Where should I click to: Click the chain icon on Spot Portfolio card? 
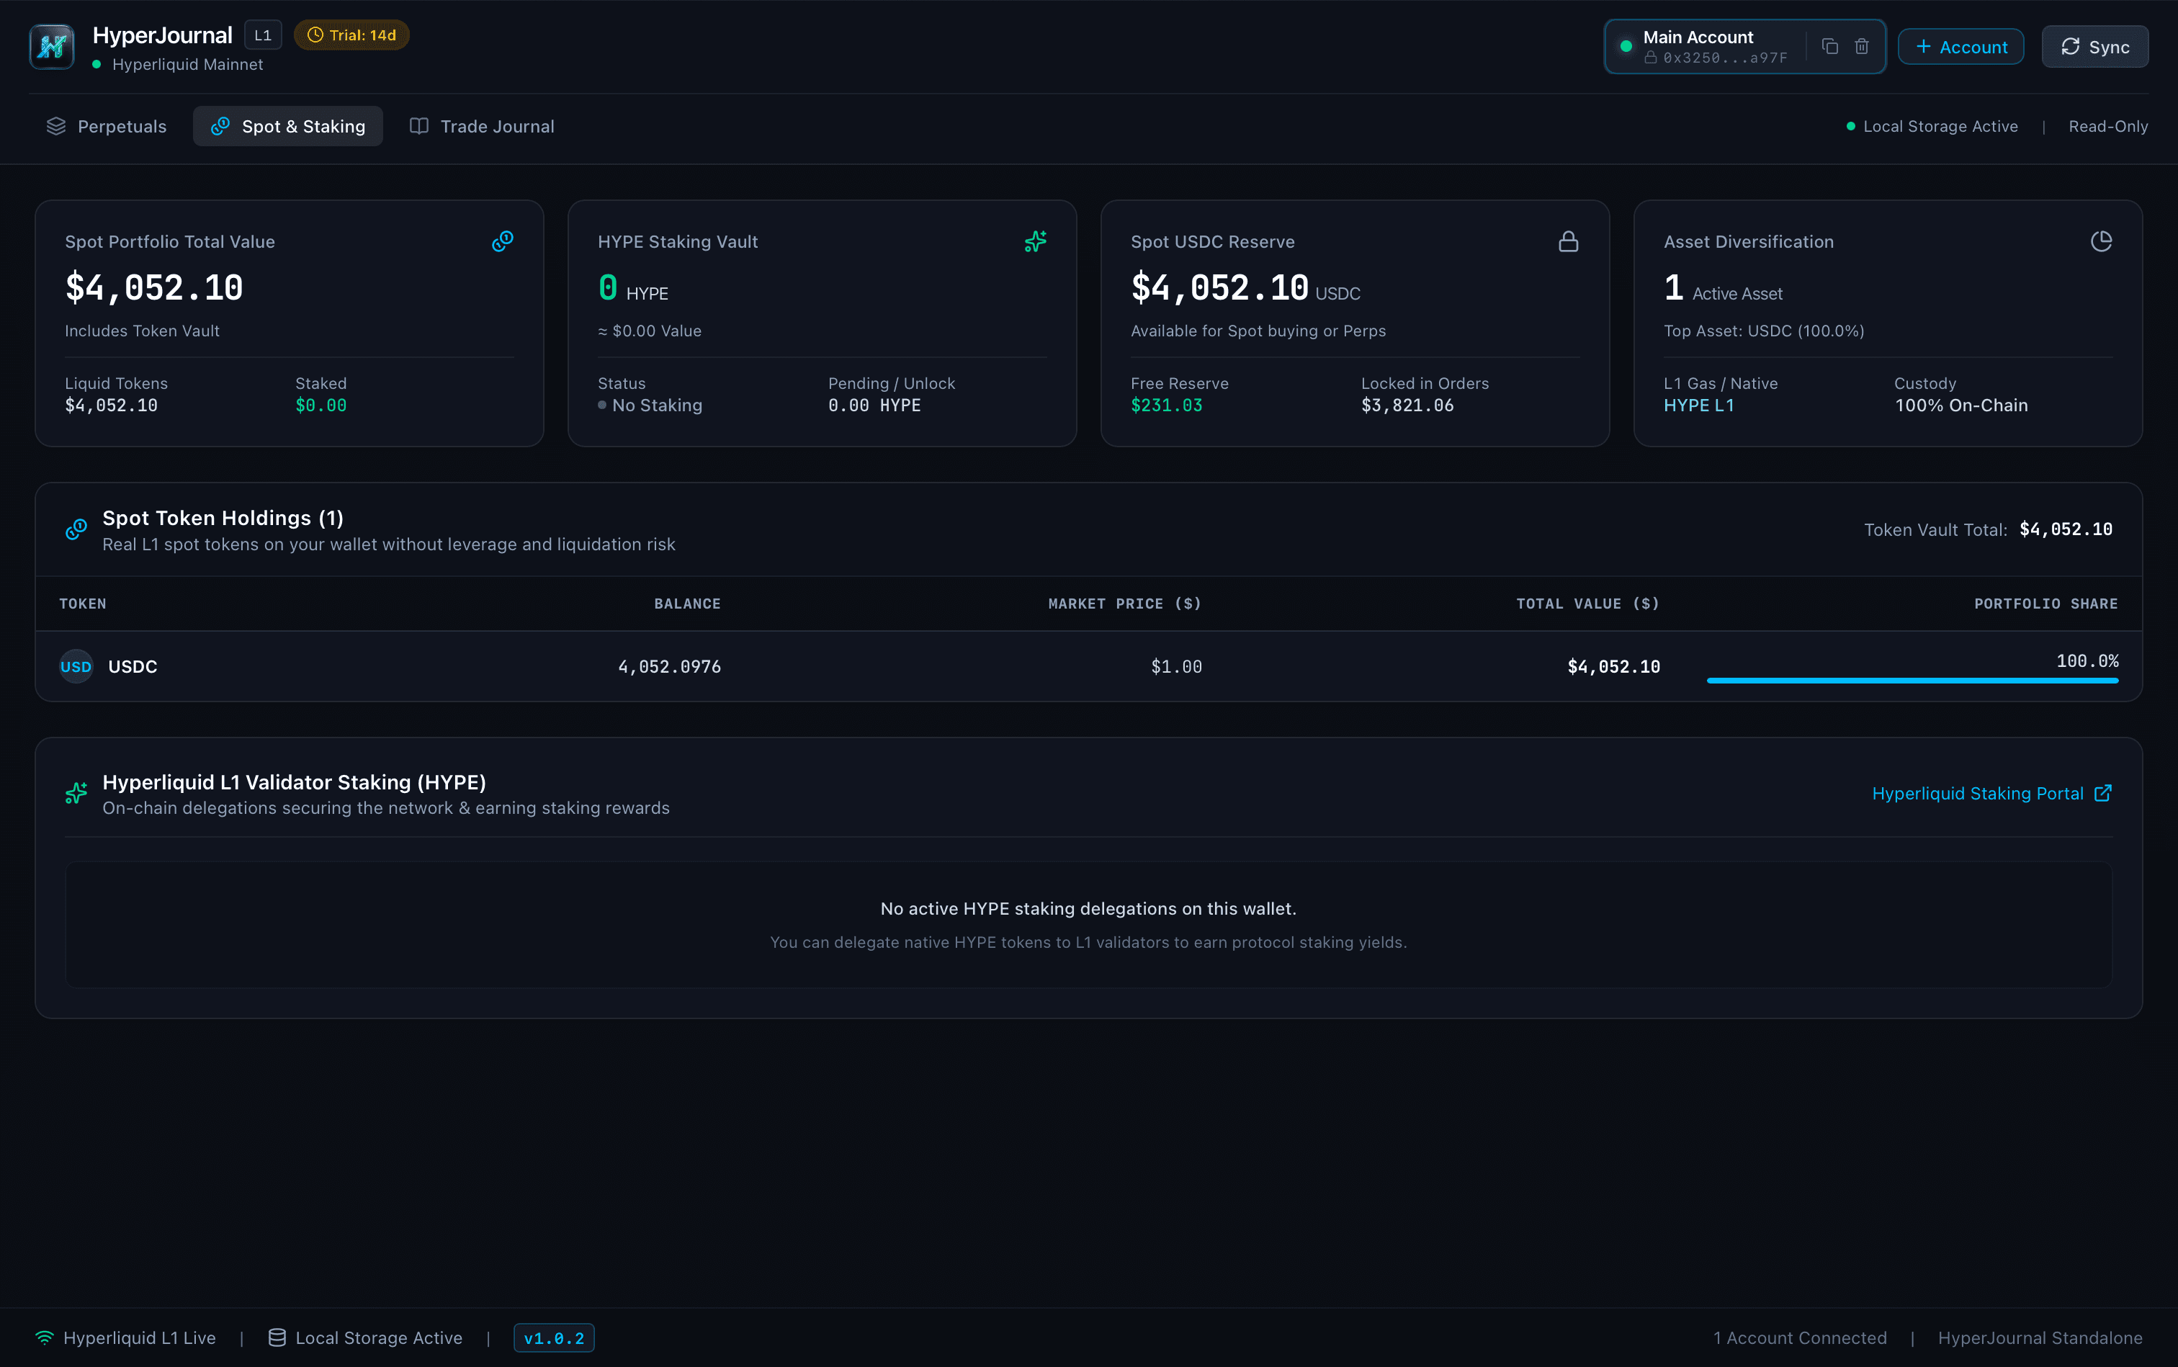(x=503, y=241)
